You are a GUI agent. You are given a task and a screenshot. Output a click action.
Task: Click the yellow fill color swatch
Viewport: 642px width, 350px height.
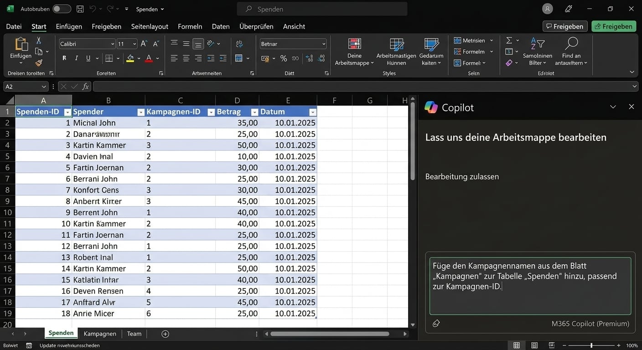(x=130, y=58)
